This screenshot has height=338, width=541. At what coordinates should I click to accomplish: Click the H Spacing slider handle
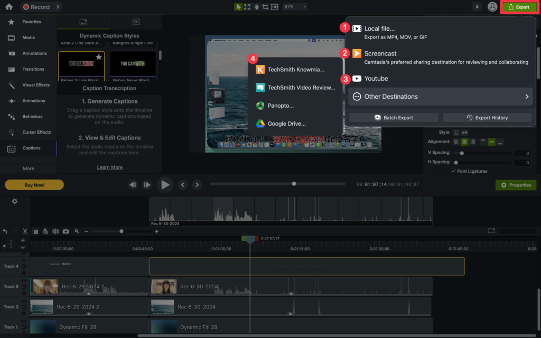point(456,163)
